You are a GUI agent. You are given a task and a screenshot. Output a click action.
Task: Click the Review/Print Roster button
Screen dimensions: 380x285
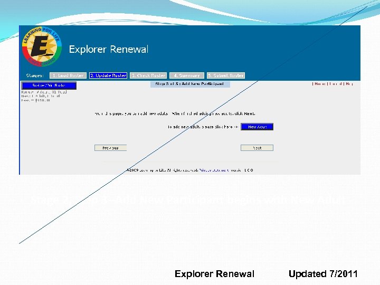click(49, 85)
